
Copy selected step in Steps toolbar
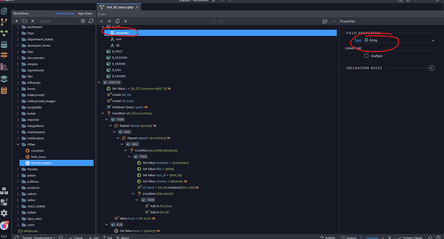(x=118, y=21)
